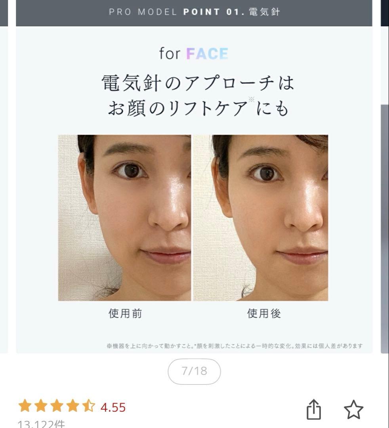Tap the star icon to favorite this item
The height and width of the screenshot is (428, 389).
coord(353,409)
